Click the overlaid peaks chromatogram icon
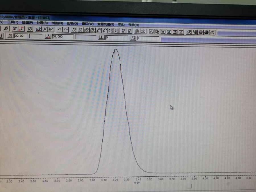256x192 pixels. (x=143, y=31)
